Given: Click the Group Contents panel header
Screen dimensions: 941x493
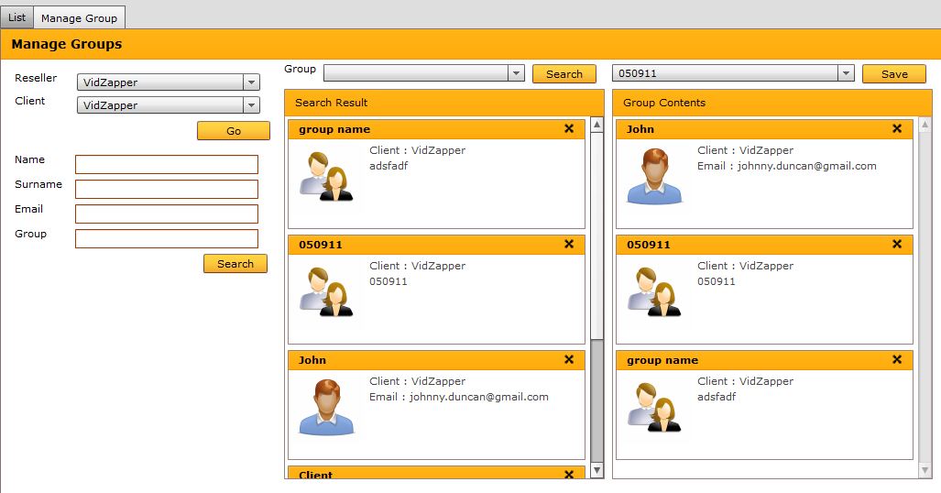Looking at the screenshot, I should click(x=771, y=103).
